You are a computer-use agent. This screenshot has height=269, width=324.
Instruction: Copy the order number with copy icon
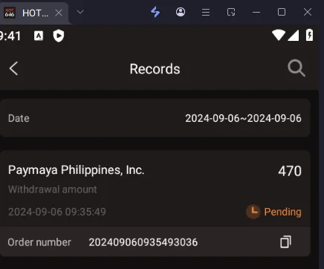285,242
